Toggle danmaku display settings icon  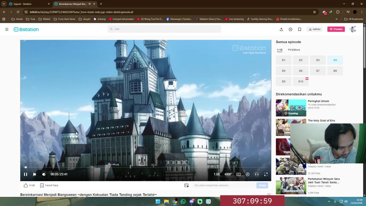(x=186, y=185)
